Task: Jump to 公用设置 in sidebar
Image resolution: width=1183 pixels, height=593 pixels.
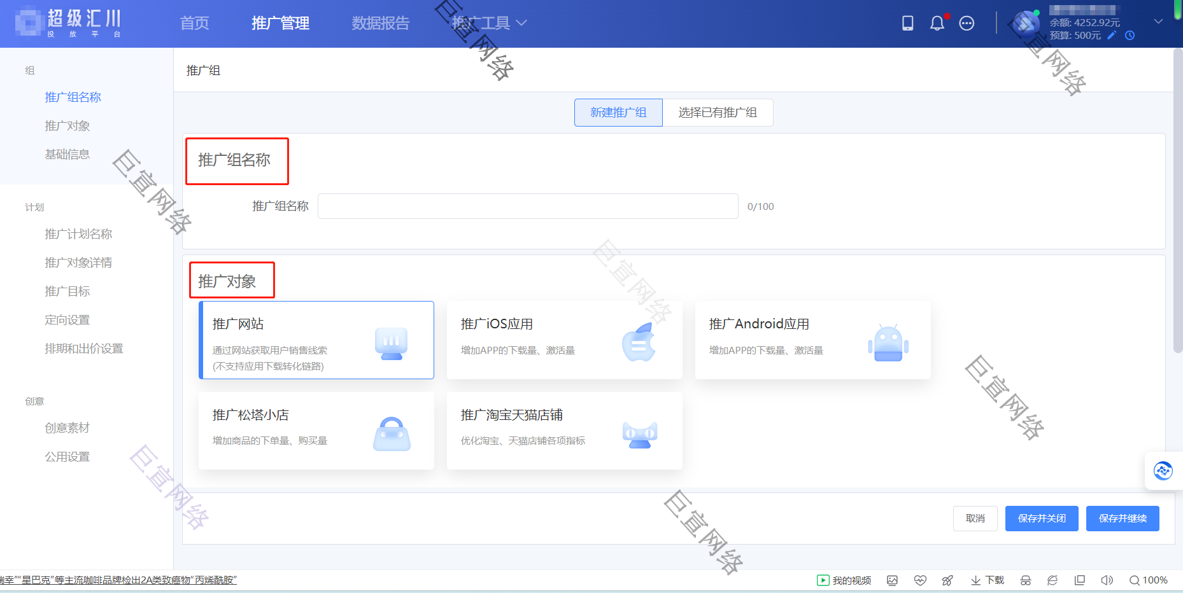Action: pyautogui.click(x=67, y=457)
